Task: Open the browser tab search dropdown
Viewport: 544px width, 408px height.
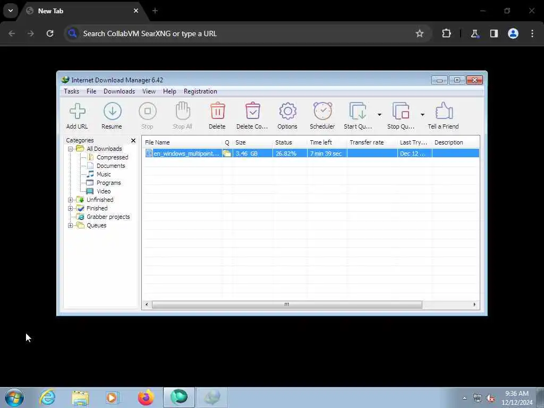Action: (11, 11)
